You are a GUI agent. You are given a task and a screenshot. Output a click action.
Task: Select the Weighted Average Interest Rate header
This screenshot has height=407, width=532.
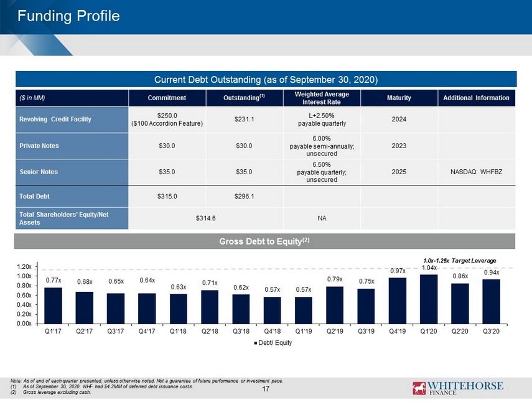[322, 98]
